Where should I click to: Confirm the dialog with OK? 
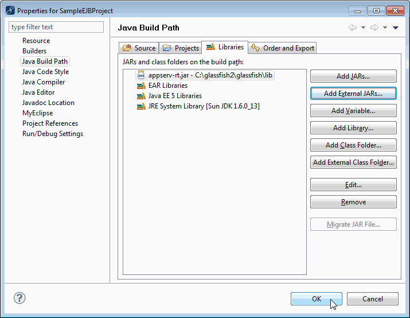316,298
